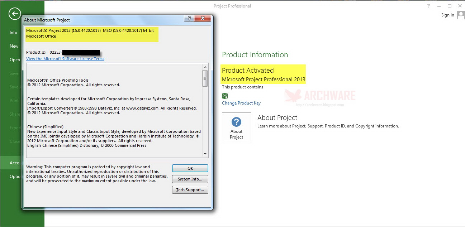Viewport: 465px width, 227px height.
Task: Click the help question mark on the About dialog
Action: pos(189,18)
